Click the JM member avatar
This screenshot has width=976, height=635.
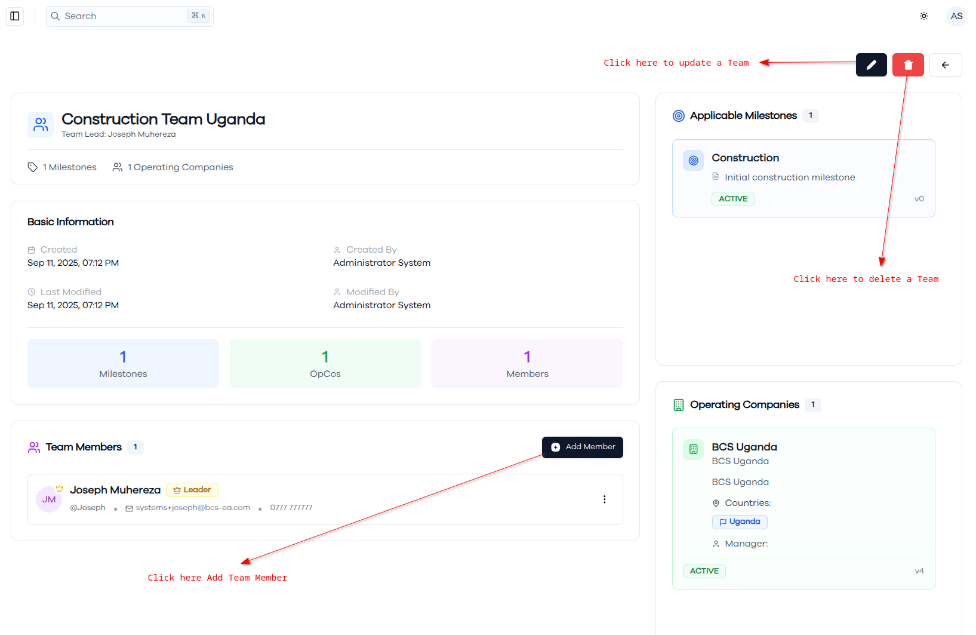pyautogui.click(x=49, y=499)
